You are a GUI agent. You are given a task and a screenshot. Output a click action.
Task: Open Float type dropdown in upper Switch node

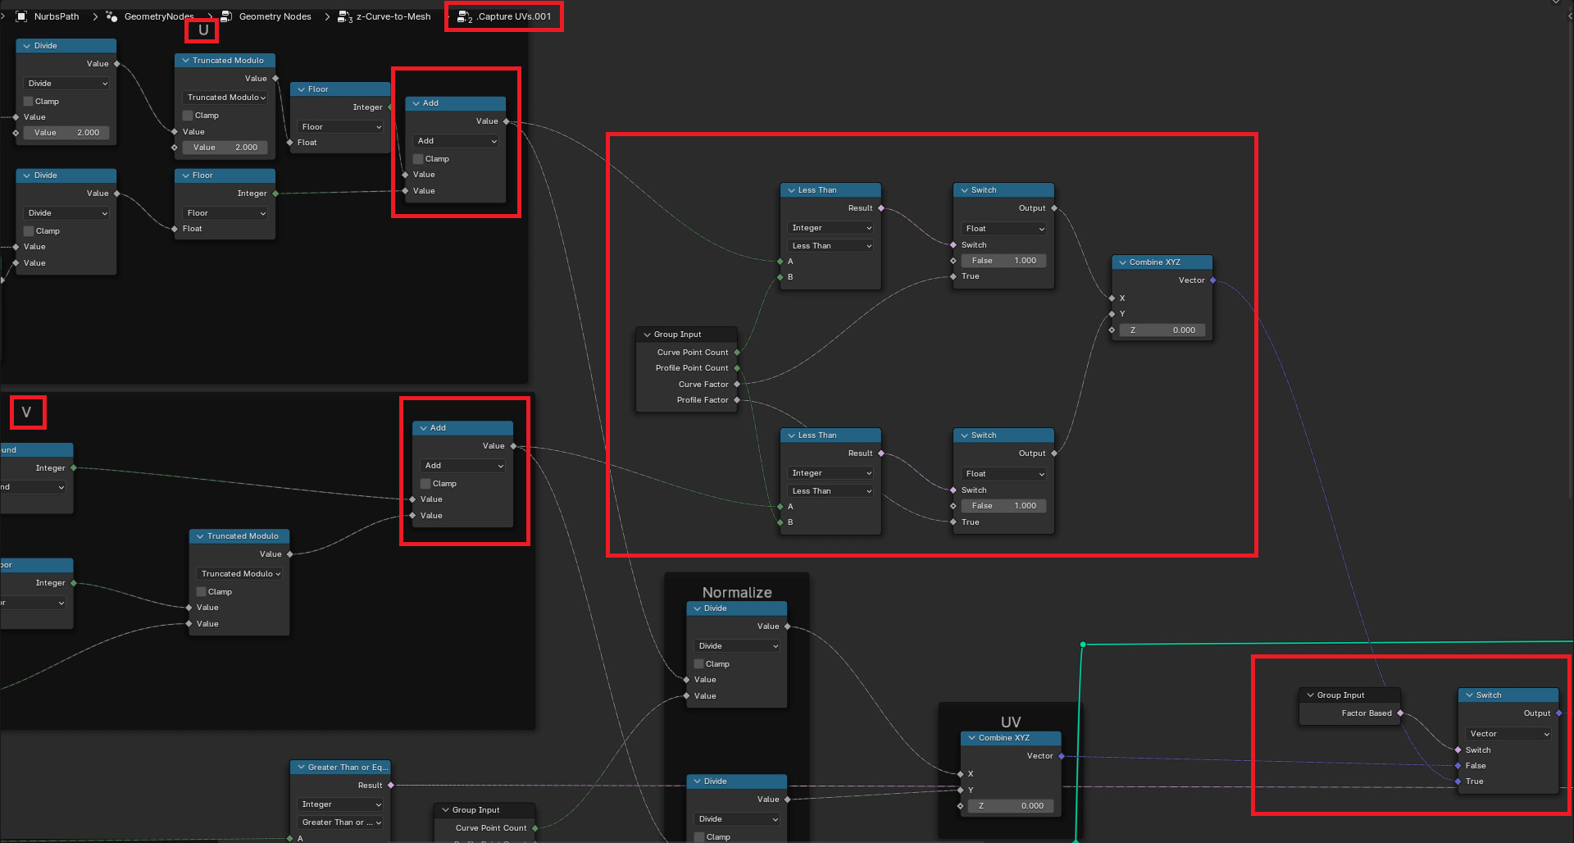click(1004, 229)
